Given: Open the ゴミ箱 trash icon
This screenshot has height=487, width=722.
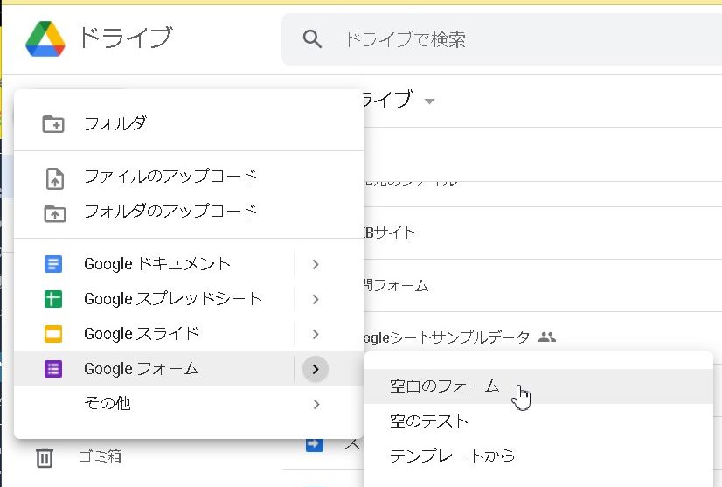Looking at the screenshot, I should [x=45, y=456].
